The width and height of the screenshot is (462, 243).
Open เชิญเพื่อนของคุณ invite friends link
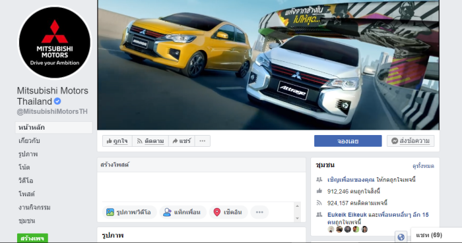click(x=350, y=180)
